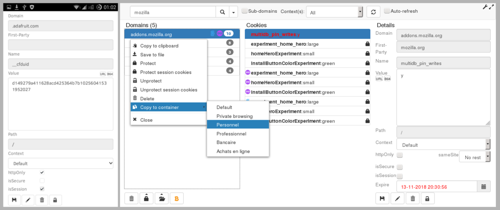Open the search options arrow next to magnifier
The image size is (500, 210).
pos(233,12)
